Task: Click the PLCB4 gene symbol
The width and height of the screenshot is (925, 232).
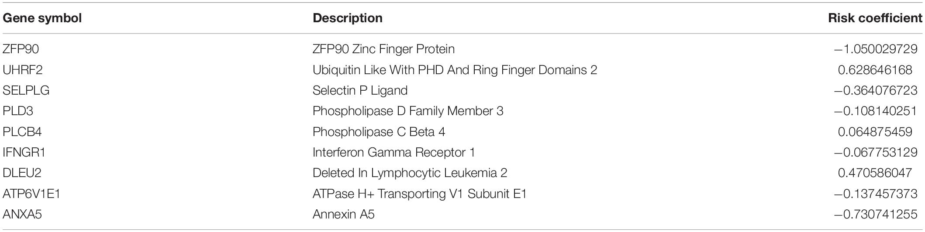Action: click(x=22, y=132)
